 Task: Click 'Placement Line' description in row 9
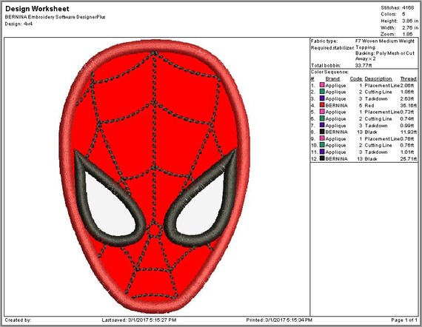[x=382, y=139]
